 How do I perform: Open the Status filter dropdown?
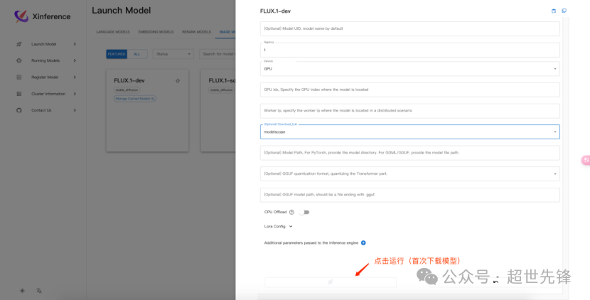pos(173,54)
